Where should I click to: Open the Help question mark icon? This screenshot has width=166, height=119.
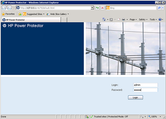(160, 20)
